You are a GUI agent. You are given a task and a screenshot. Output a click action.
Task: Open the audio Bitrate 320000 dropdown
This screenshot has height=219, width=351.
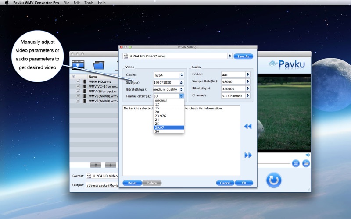(x=247, y=88)
